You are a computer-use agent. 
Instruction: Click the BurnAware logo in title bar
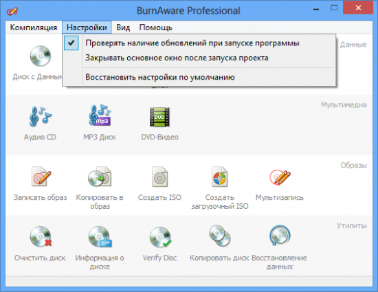[x=12, y=11]
